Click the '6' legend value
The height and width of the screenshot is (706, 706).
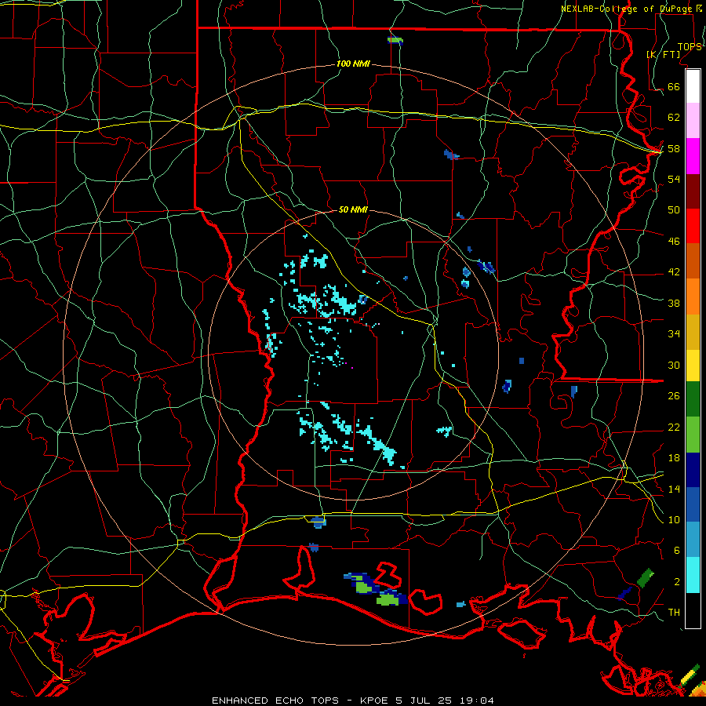(677, 551)
